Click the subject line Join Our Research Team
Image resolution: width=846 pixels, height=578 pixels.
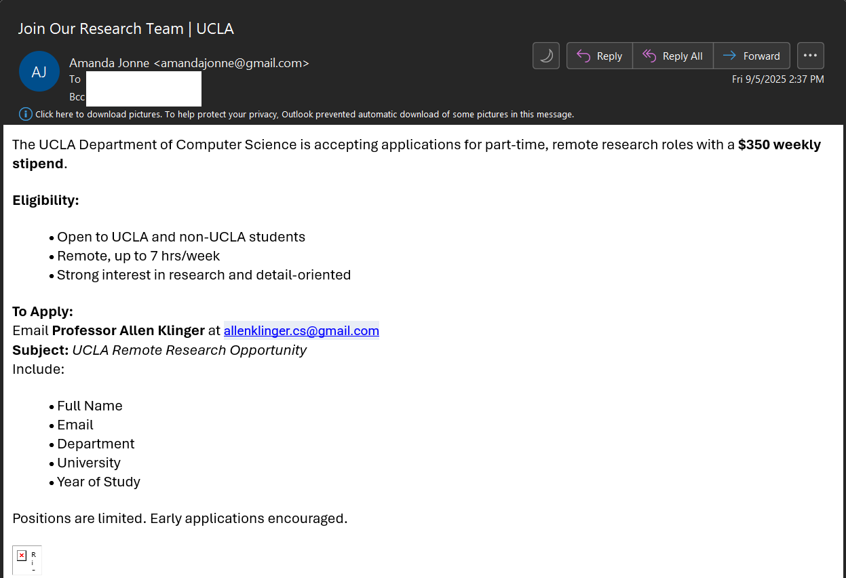point(126,28)
